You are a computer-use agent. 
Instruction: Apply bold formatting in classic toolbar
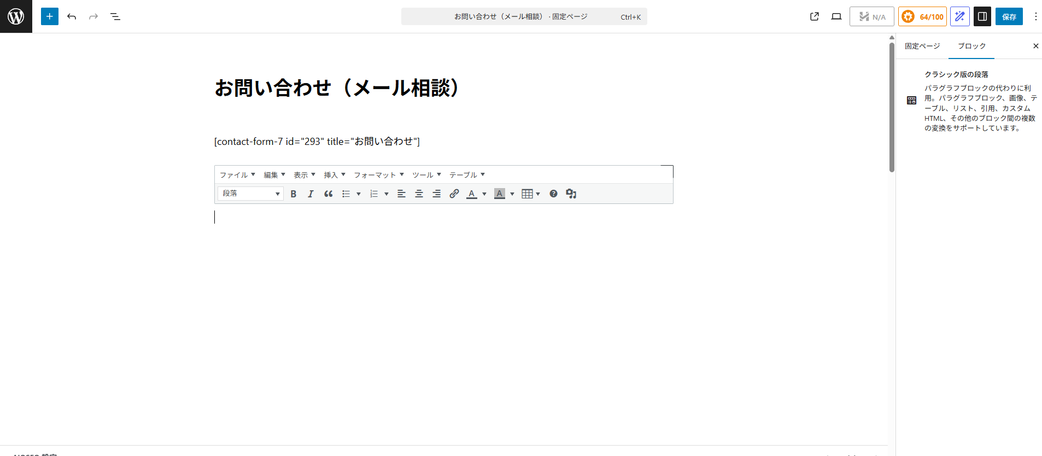(294, 194)
